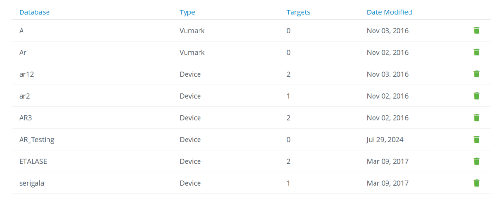Open the AR_Testing database

pyautogui.click(x=36, y=140)
